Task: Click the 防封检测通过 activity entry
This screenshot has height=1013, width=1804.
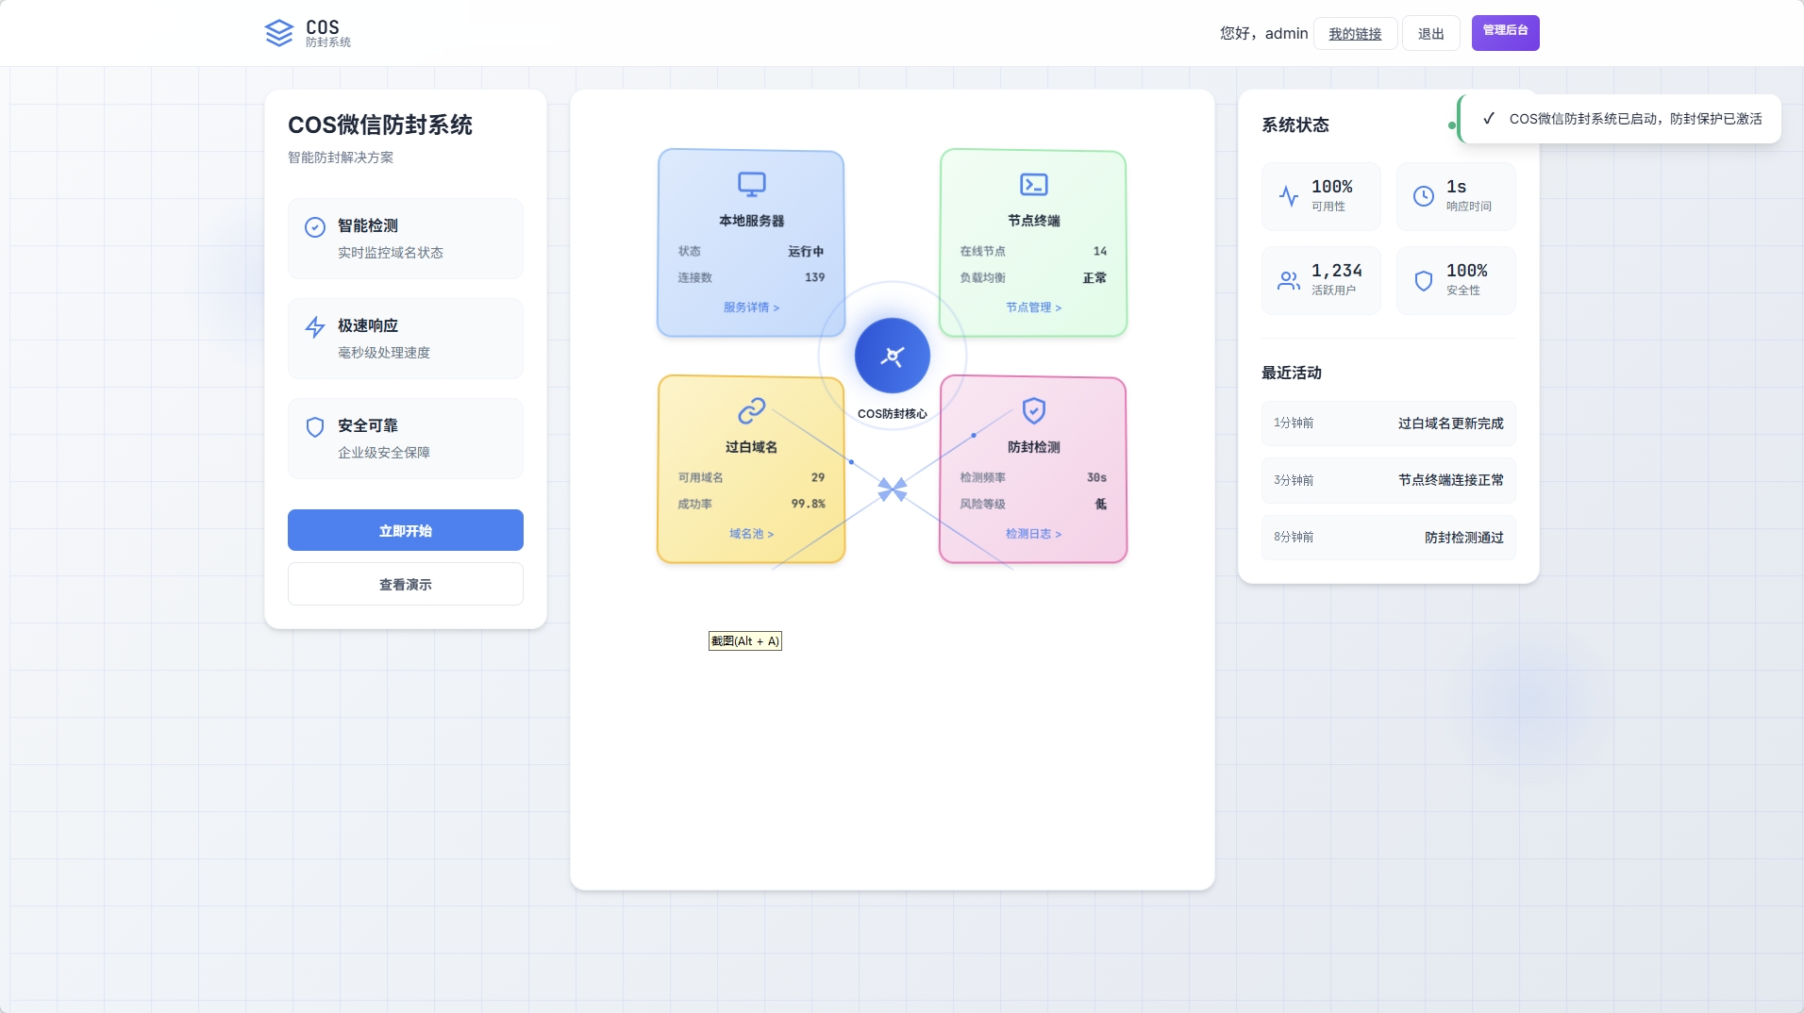Action: (x=1389, y=538)
